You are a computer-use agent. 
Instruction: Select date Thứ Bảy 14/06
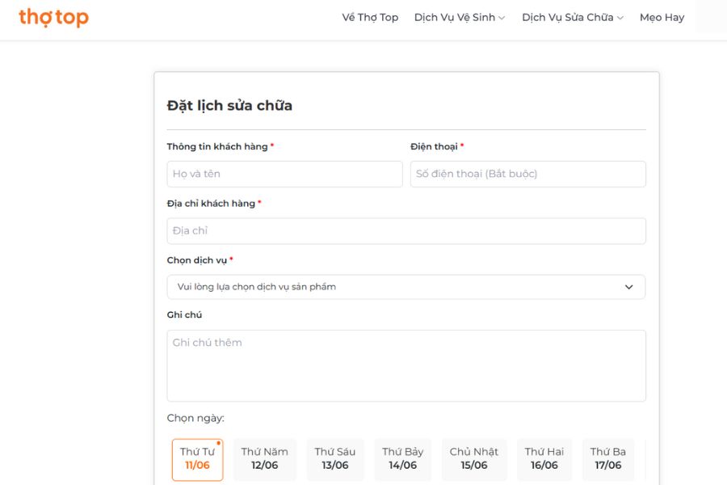[403, 458]
